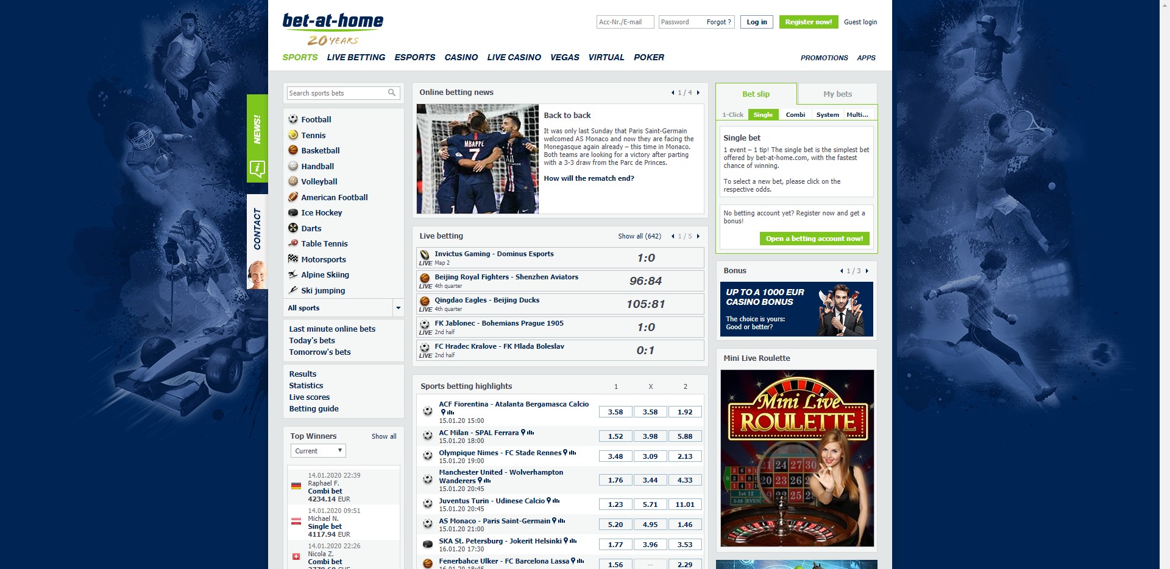1170x569 pixels.
Task: Click the Ski jumping icon
Action: pos(293,290)
